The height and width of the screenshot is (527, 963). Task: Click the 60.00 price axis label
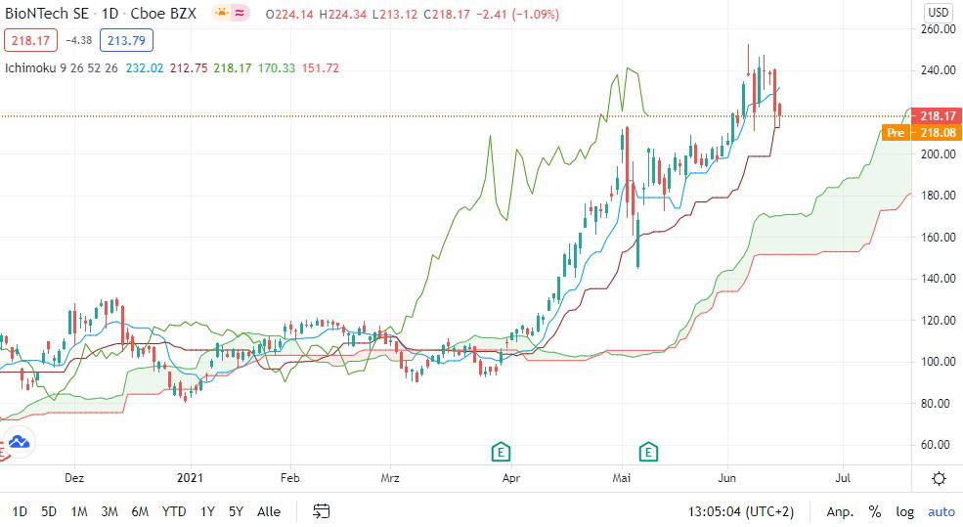click(x=936, y=445)
